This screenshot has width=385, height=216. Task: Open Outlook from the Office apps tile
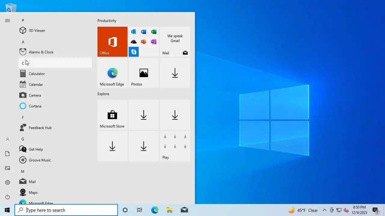point(134,32)
